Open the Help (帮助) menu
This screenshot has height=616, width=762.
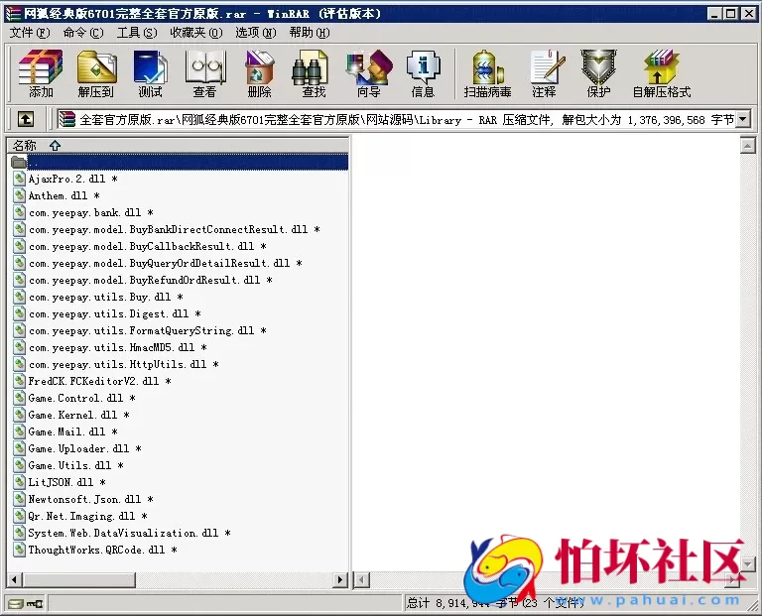[x=310, y=33]
